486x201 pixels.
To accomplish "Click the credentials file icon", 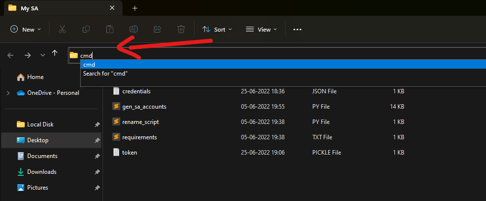I will tap(116, 91).
